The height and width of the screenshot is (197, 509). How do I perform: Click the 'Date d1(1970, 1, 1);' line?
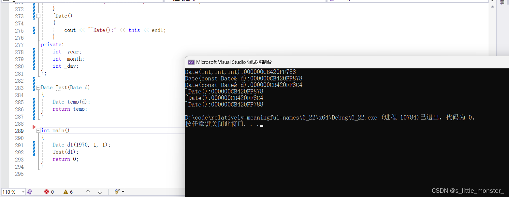pyautogui.click(x=81, y=145)
